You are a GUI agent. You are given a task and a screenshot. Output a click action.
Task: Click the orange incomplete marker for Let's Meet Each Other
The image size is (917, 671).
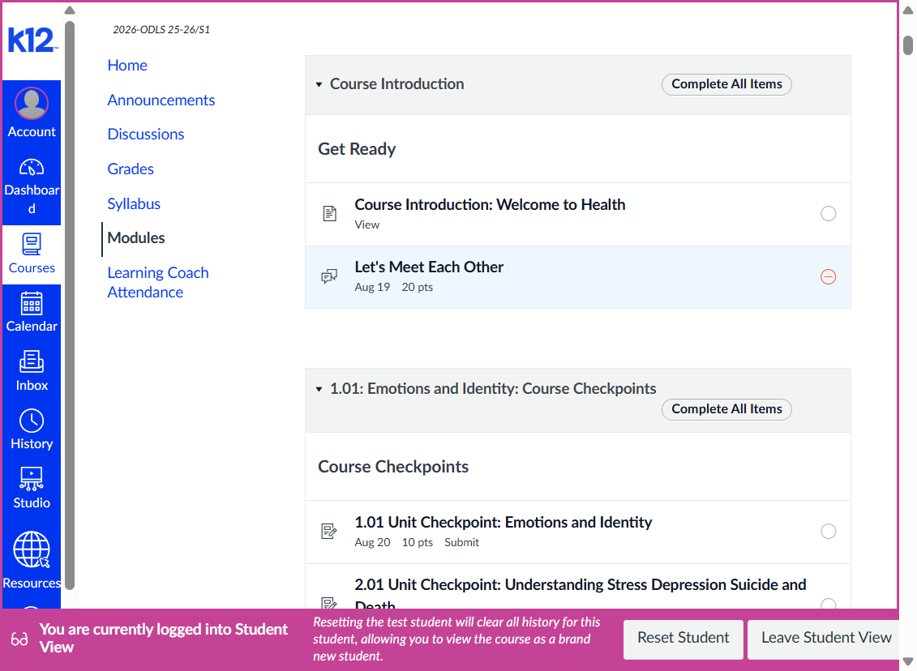pyautogui.click(x=828, y=276)
